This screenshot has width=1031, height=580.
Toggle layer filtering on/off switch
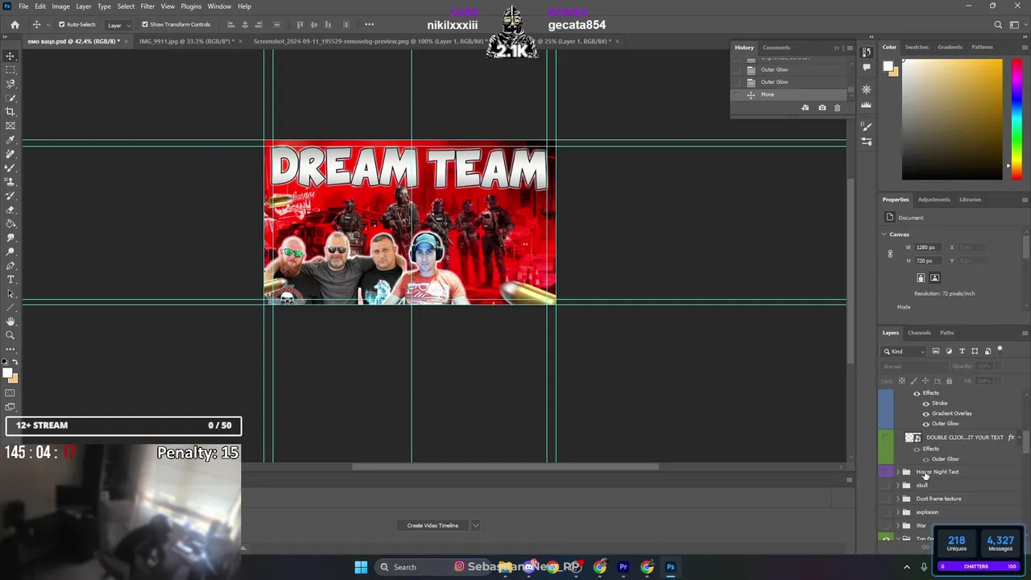1000,350
